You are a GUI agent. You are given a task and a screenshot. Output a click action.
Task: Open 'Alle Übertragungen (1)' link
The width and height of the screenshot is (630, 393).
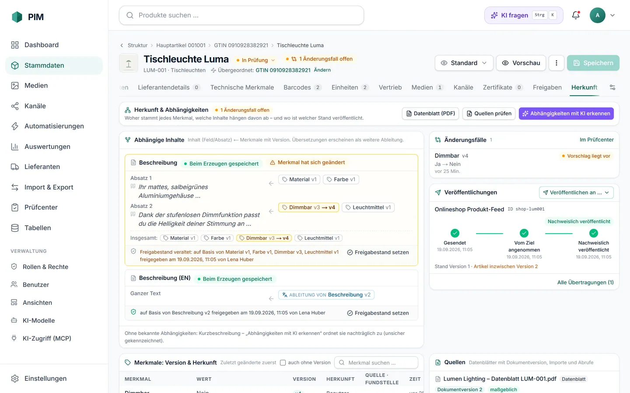585,283
